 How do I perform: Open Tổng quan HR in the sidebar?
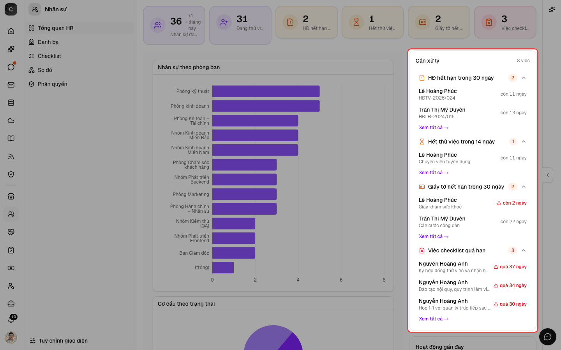tap(79, 28)
